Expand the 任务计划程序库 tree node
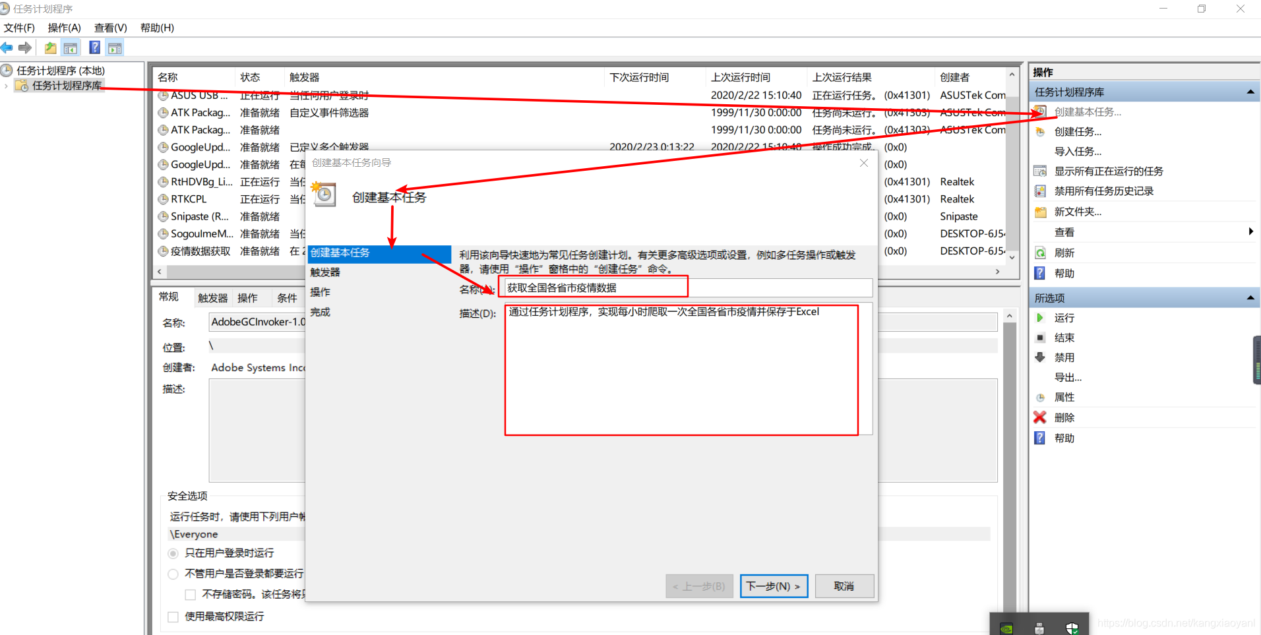 pos(7,86)
